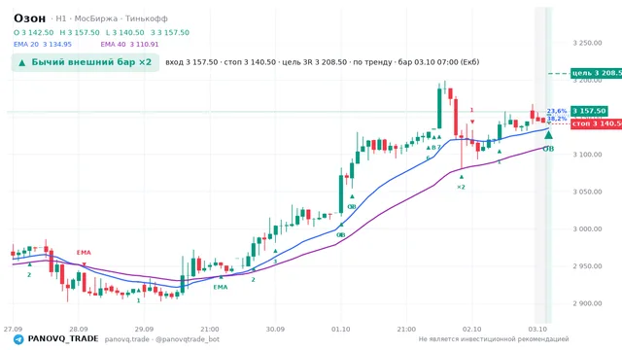The height and width of the screenshot is (350, 622).
Task: Click the 'Озон' ticker title
Action: (30, 18)
